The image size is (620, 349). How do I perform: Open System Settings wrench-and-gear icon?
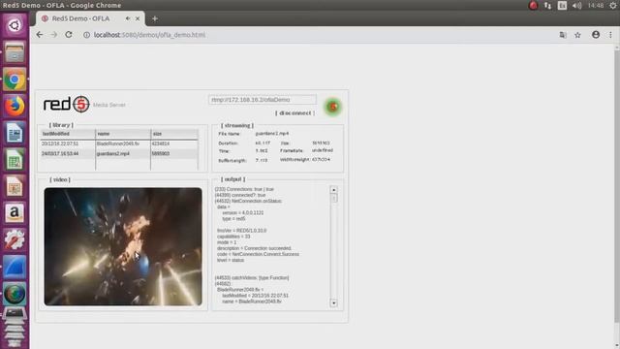click(15, 239)
